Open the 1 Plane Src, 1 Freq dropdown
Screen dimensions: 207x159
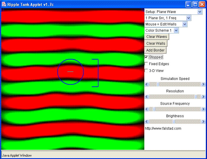pos(168,18)
